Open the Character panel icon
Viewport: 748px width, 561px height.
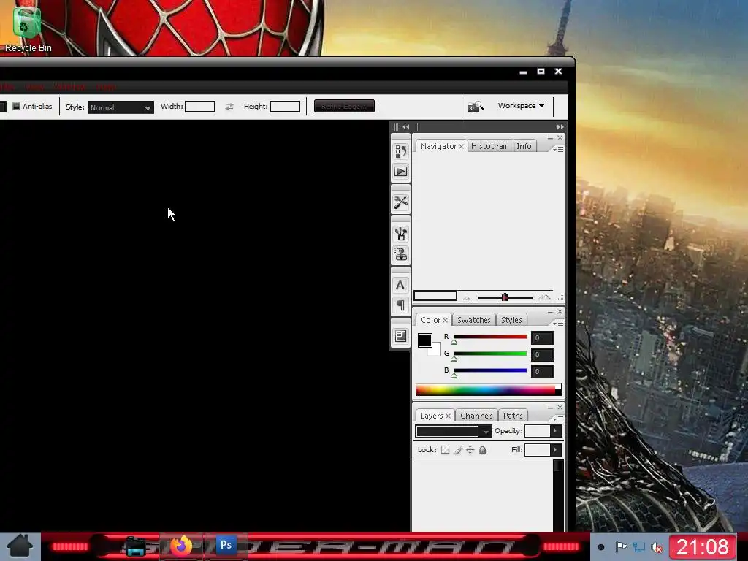401,286
